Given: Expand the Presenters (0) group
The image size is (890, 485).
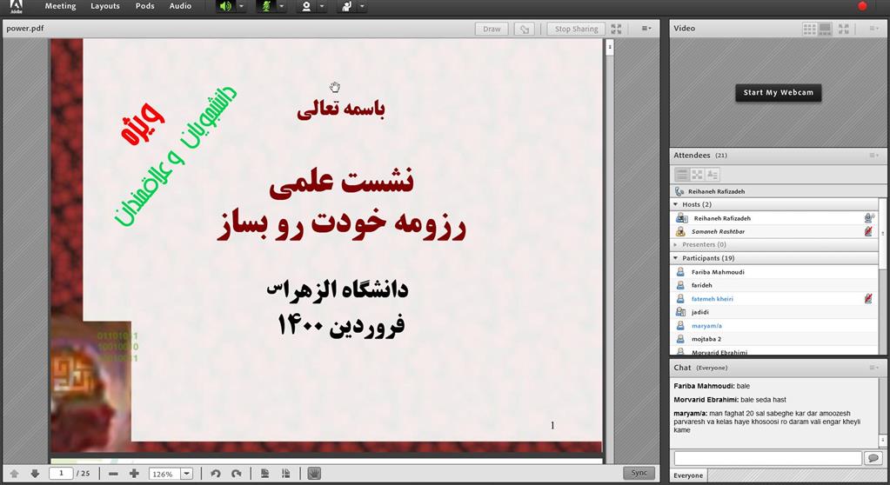Looking at the screenshot, I should point(675,244).
